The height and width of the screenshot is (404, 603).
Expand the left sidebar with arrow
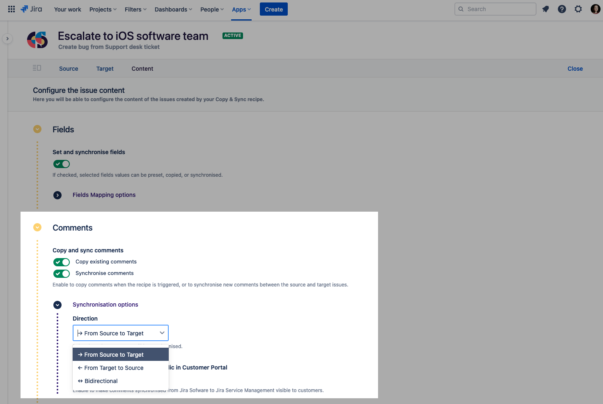(x=7, y=39)
